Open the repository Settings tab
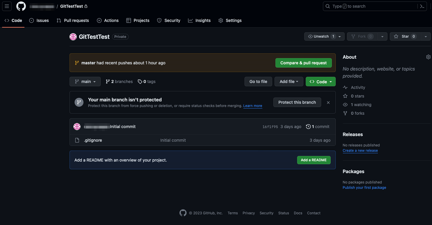This screenshot has width=432, height=225. [x=230, y=20]
